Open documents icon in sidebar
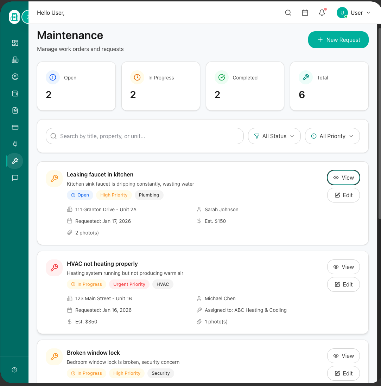The image size is (381, 386). [15, 110]
